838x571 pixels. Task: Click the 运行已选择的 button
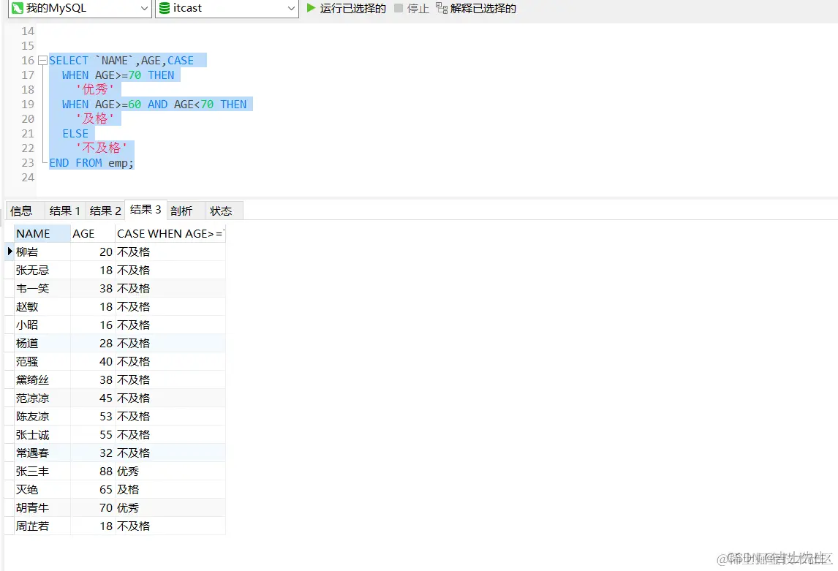(347, 8)
